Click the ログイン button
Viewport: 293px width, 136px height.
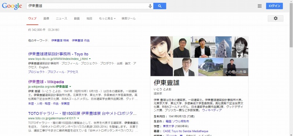pos(274,6)
